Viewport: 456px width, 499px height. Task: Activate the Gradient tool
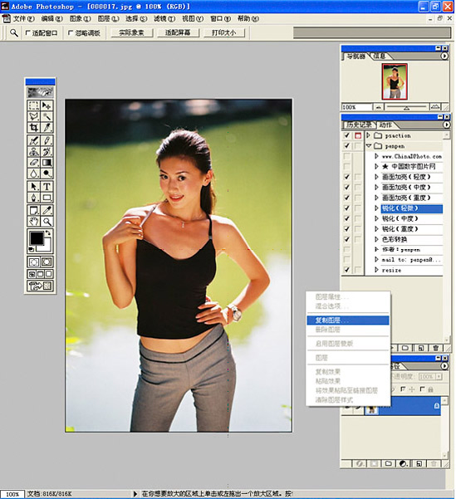point(47,163)
